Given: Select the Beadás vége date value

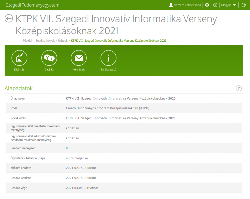Looking at the screenshot, I should click(x=82, y=188).
